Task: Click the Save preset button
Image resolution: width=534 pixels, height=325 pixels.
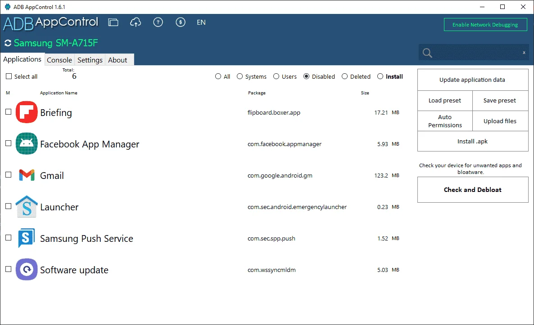Action: point(500,101)
